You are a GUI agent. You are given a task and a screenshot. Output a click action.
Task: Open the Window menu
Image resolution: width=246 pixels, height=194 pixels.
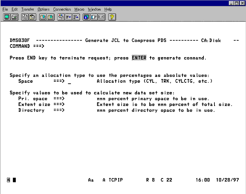tap(94, 9)
